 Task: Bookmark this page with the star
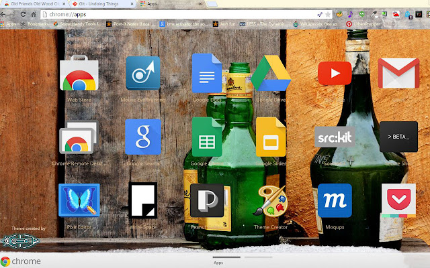tap(328, 15)
